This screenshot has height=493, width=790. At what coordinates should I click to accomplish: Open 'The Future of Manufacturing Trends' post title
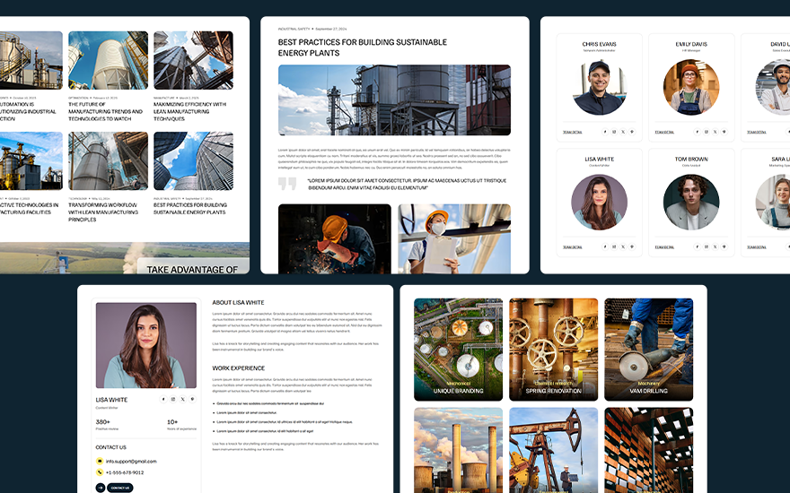pyautogui.click(x=105, y=112)
